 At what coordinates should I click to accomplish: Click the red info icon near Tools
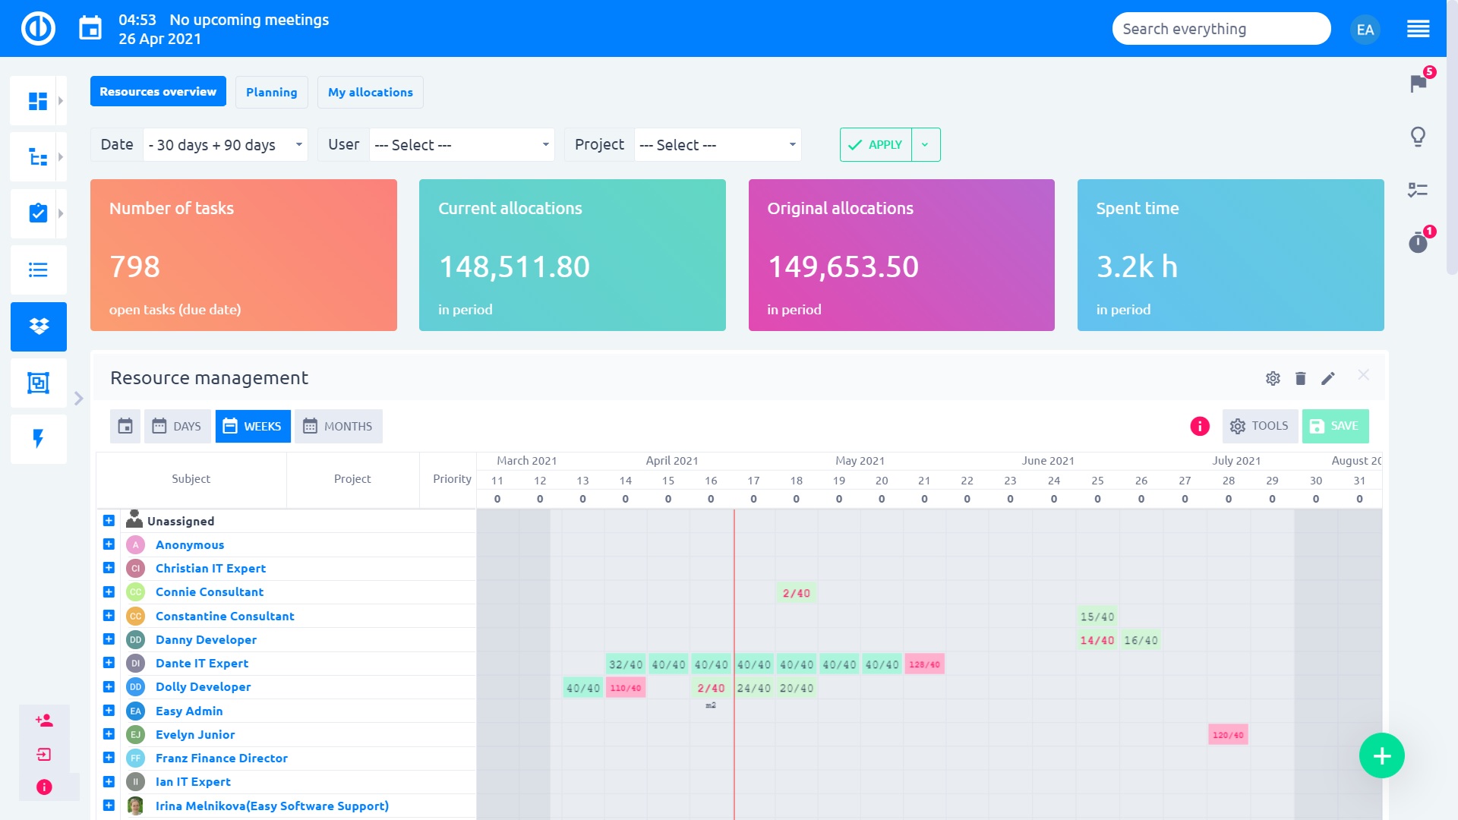pos(1199,427)
